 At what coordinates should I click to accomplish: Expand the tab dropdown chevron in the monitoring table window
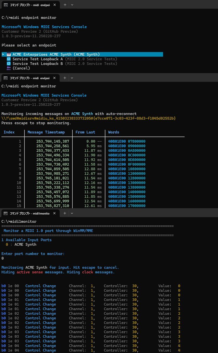click(72, 78)
